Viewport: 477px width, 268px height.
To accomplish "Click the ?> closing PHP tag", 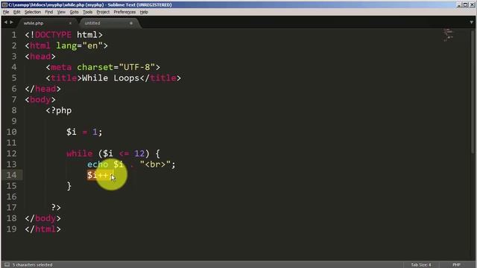I will coord(56,208).
